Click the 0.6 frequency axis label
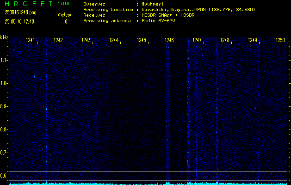 point(4,176)
